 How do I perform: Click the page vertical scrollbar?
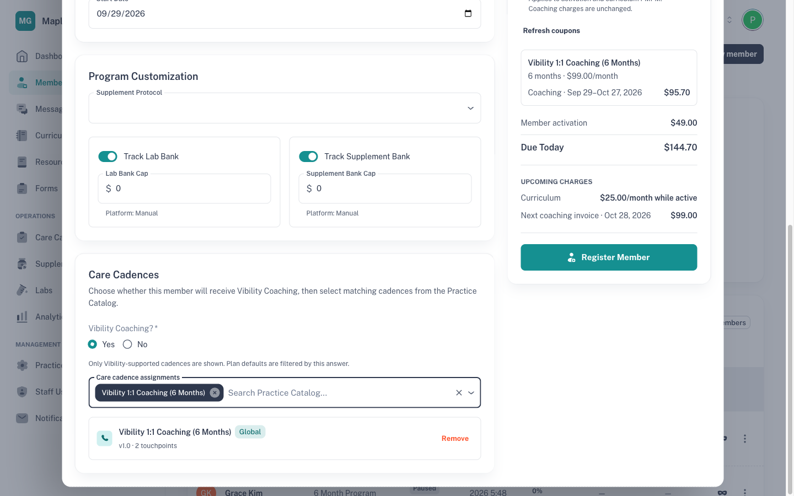point(790,358)
